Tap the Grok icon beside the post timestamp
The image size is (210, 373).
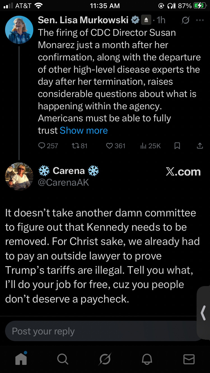(185, 20)
